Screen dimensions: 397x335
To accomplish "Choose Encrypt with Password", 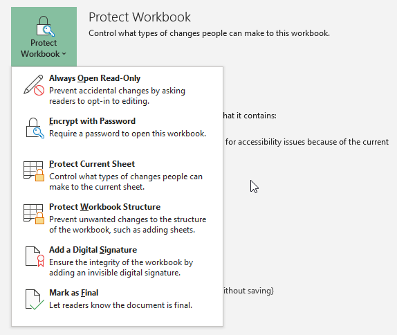I will [x=117, y=132].
